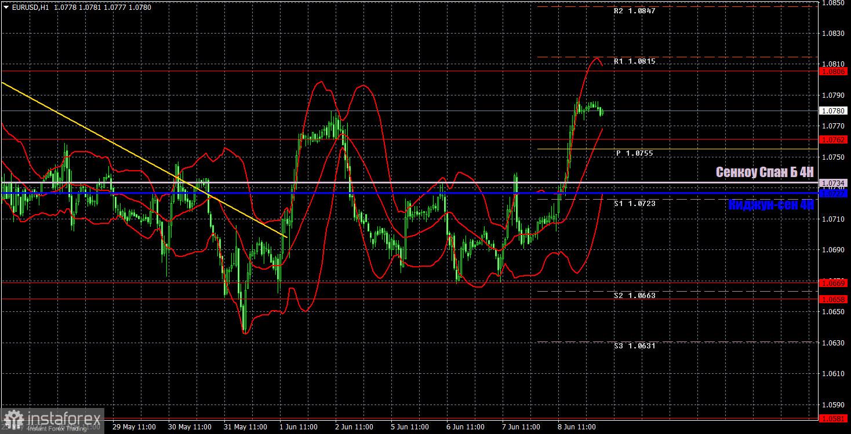Click the current price tag 1.0780
The height and width of the screenshot is (434, 851).
834,111
